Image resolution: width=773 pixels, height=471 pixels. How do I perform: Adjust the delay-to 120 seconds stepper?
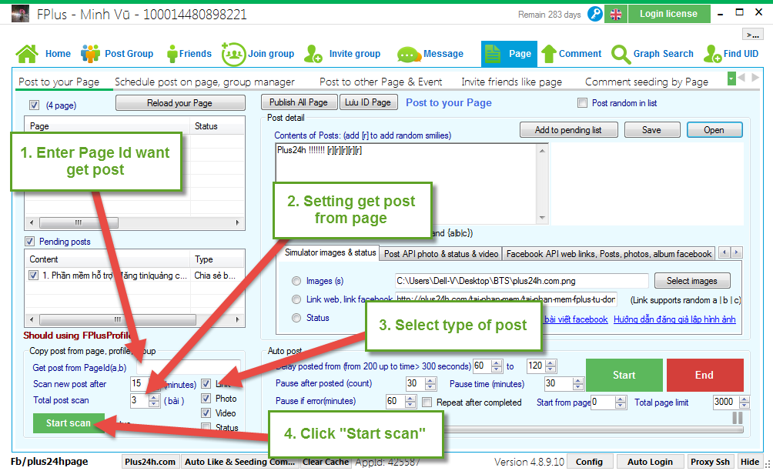551,366
